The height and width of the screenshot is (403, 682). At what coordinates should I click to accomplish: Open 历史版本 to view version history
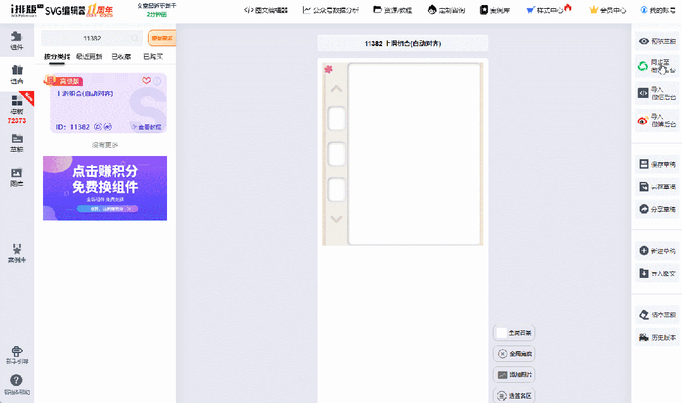click(655, 337)
